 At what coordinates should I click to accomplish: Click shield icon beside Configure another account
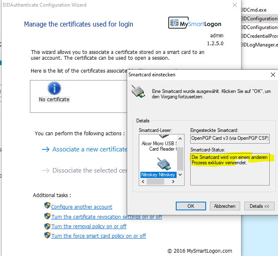coord(47,205)
